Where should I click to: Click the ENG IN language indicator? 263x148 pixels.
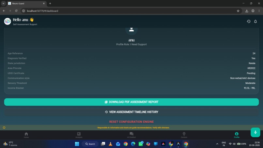pos(224,144)
